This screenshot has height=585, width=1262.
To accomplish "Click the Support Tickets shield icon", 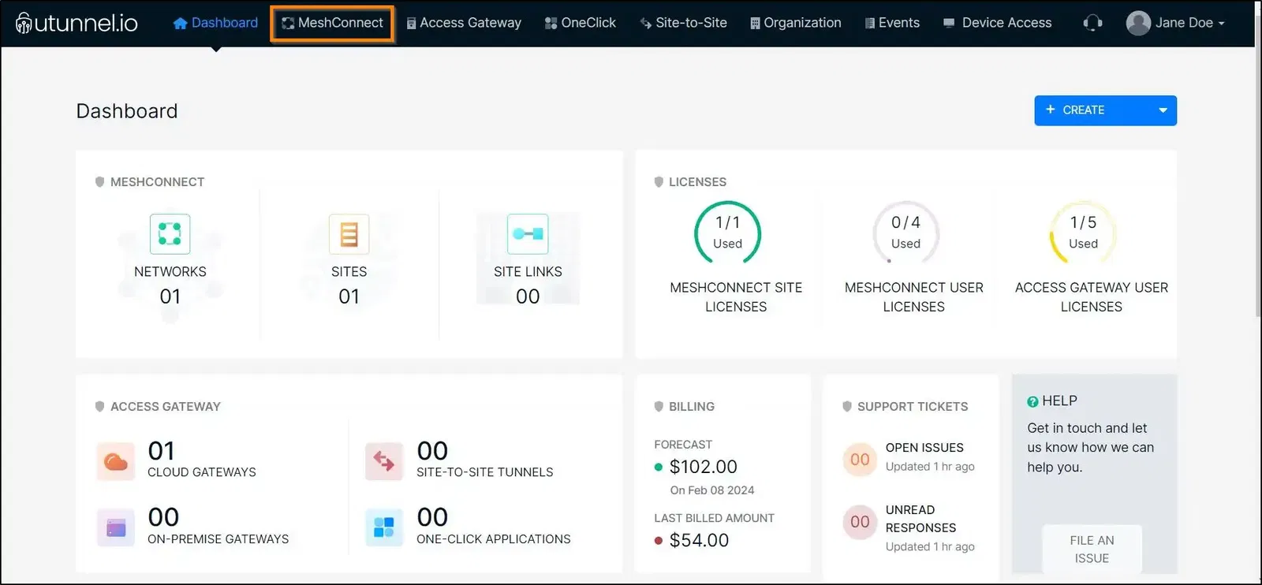I will pos(847,407).
